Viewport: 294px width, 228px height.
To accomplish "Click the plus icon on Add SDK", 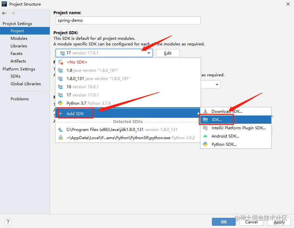I will [x=60, y=114].
